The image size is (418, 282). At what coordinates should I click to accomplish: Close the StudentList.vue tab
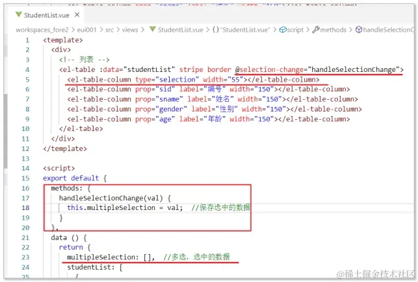[x=77, y=15]
